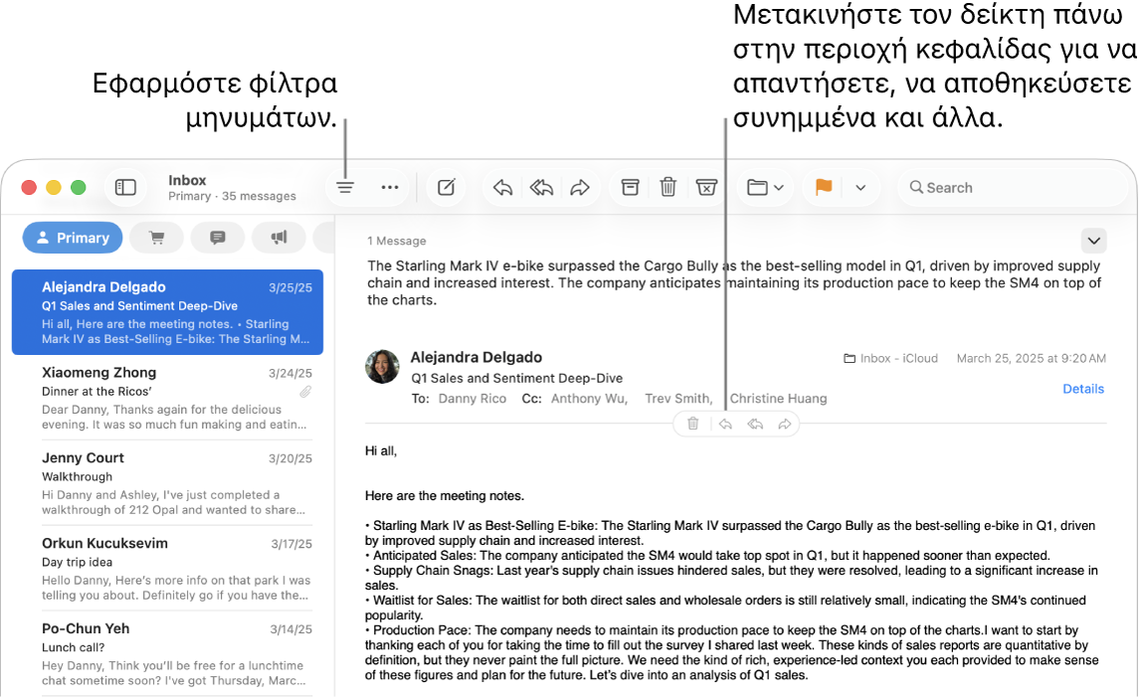The image size is (1146, 698).
Task: Archive the selected email
Action: pos(630,187)
